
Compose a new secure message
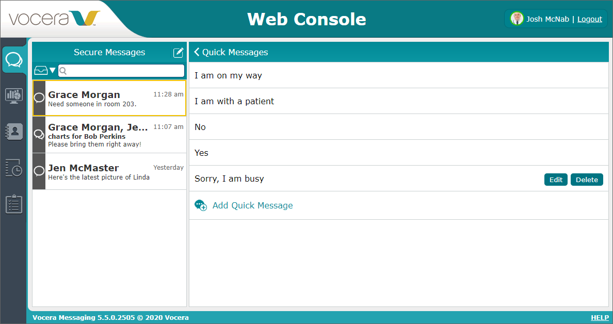(178, 52)
